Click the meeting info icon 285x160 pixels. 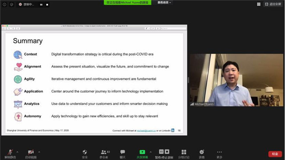[4, 4]
